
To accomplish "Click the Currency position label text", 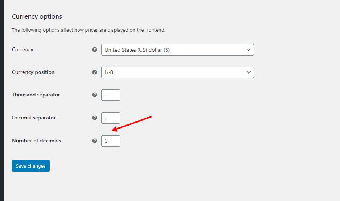I will (33, 72).
